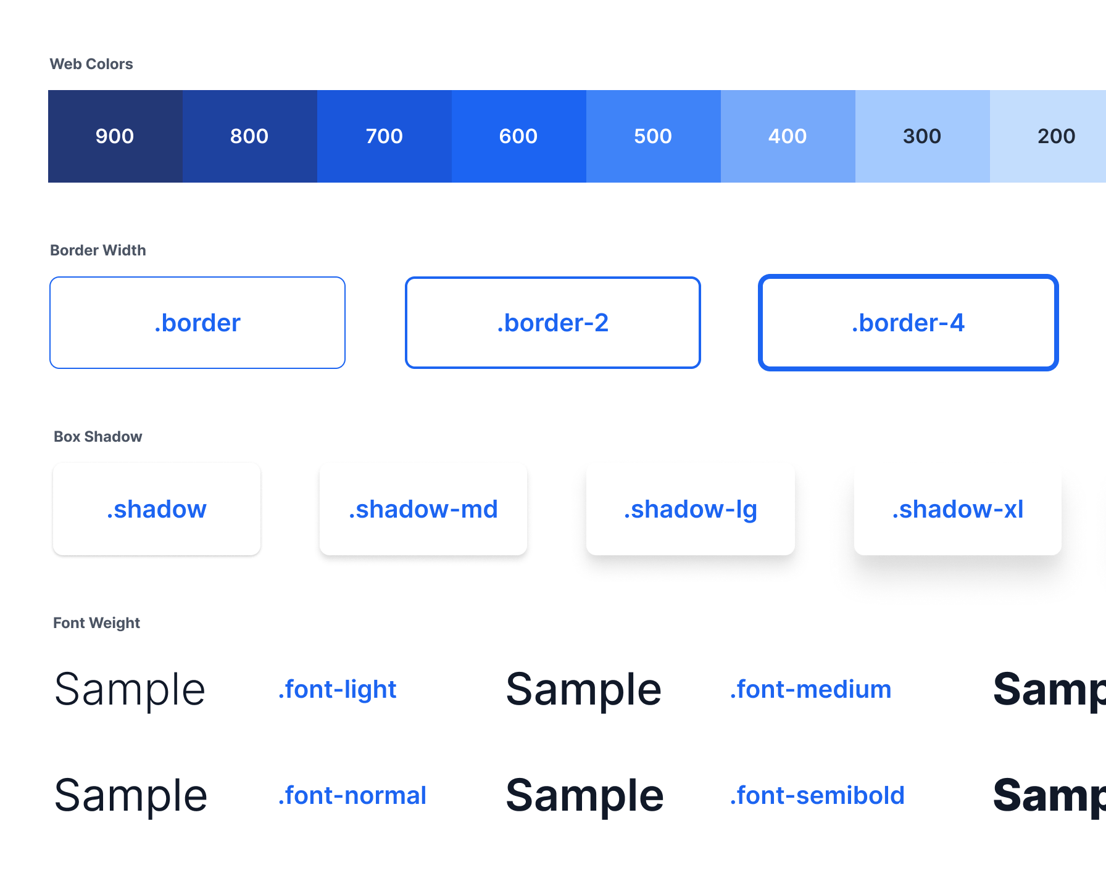Click the Web Colors section heading
Screen dimensions: 1106x881
(91, 64)
